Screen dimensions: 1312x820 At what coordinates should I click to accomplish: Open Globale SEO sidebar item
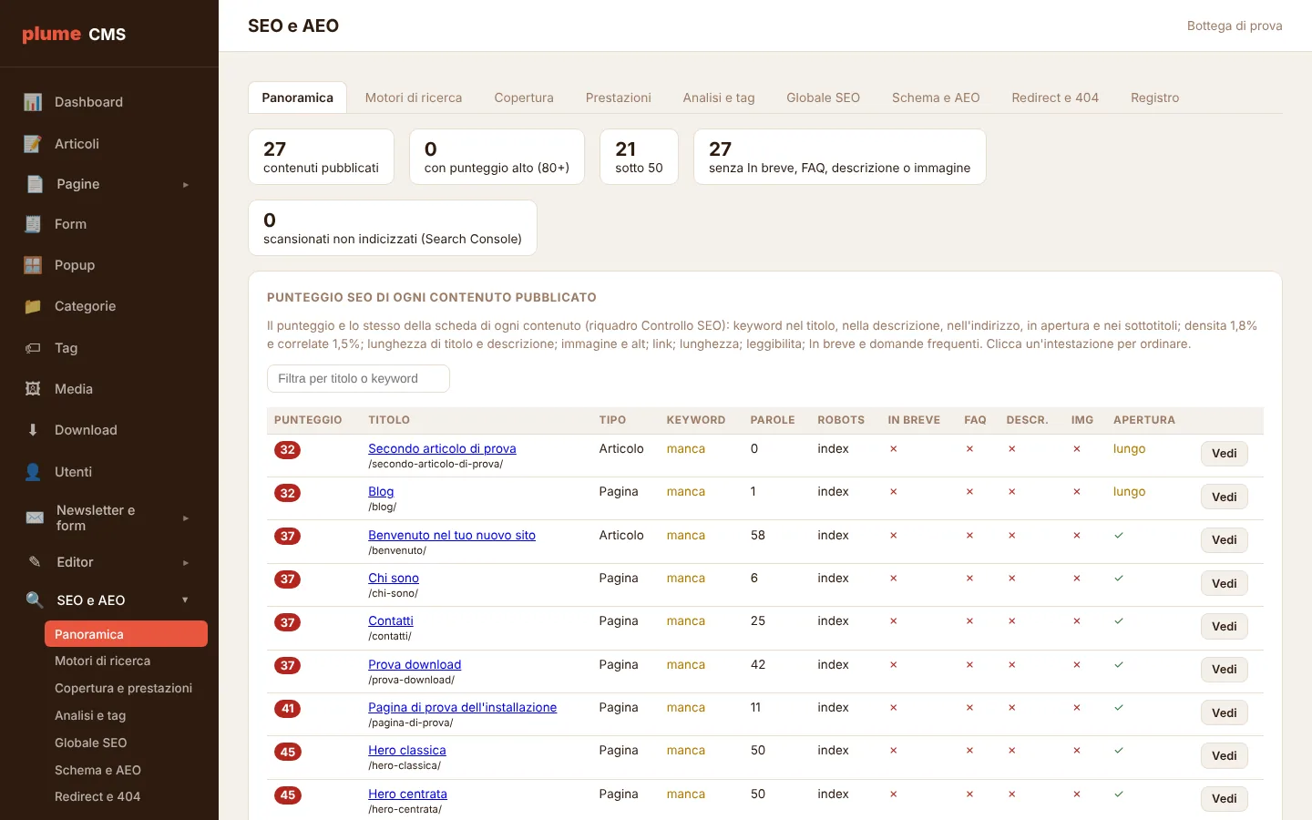click(x=126, y=743)
